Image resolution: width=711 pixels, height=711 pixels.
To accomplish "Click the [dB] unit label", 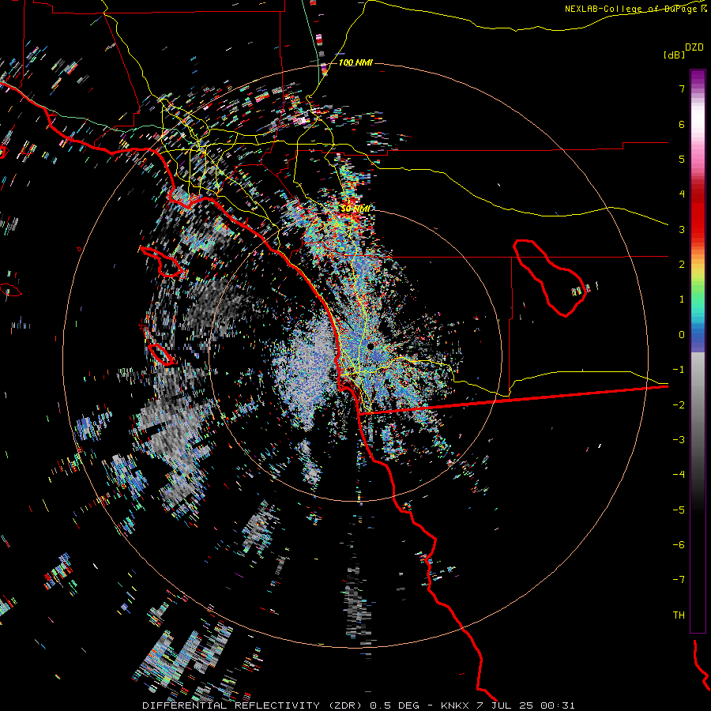I will point(674,55).
